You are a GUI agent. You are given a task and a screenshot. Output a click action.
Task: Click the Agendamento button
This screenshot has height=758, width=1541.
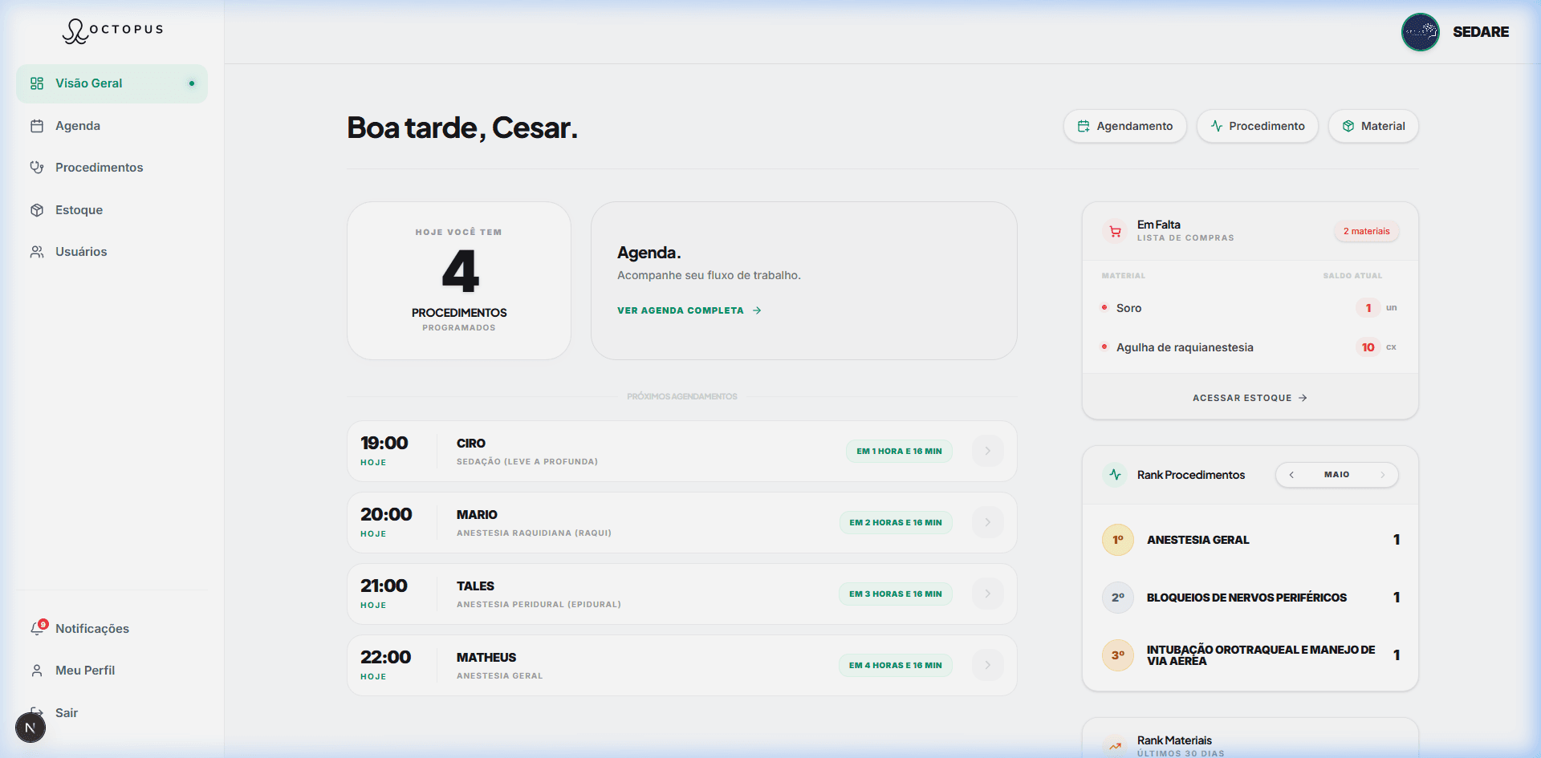click(x=1125, y=126)
